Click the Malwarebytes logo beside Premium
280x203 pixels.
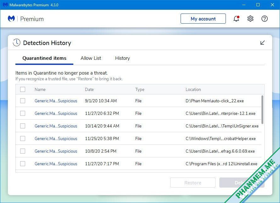pos(11,18)
